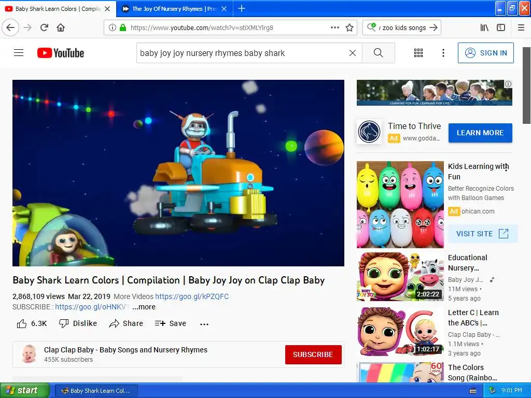The height and width of the screenshot is (398, 531).
Task: Click the ad info icon on banner
Action: coord(508,84)
